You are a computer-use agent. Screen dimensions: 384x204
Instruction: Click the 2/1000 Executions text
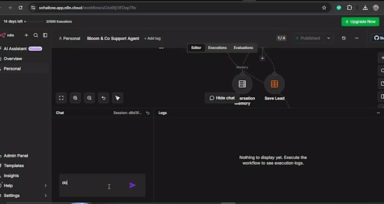click(x=59, y=21)
